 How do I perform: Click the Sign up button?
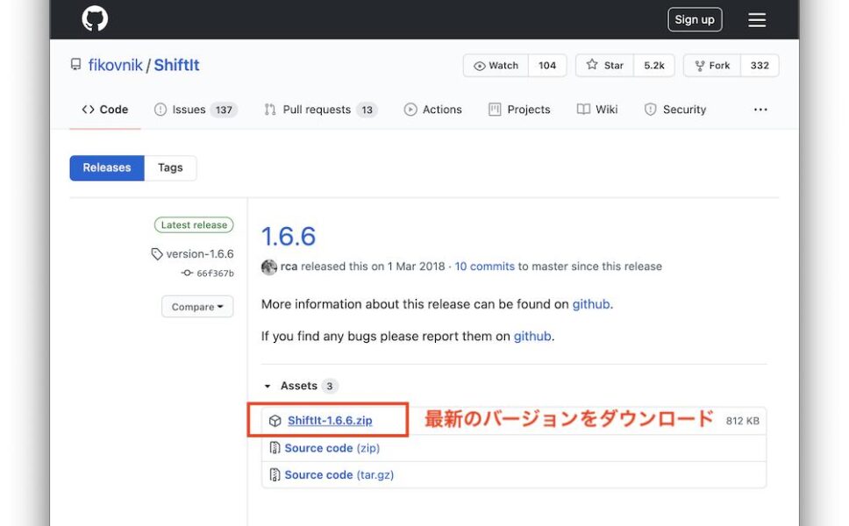pyautogui.click(x=695, y=18)
